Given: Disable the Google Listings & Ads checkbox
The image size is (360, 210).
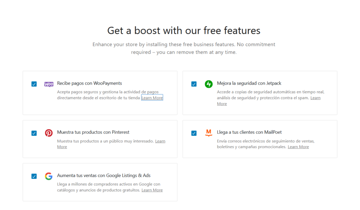Looking at the screenshot, I should pyautogui.click(x=34, y=176).
